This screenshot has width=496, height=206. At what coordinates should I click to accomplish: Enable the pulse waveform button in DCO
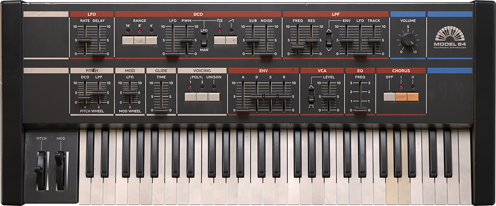point(219,41)
